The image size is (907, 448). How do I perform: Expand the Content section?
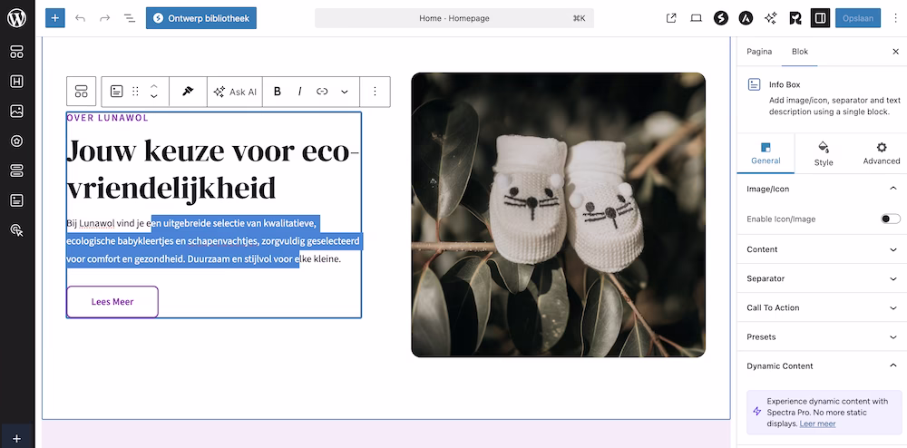[822, 249]
